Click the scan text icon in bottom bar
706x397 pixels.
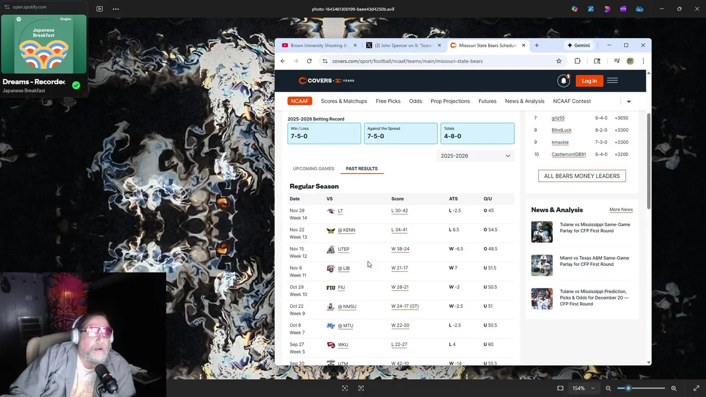point(361,388)
